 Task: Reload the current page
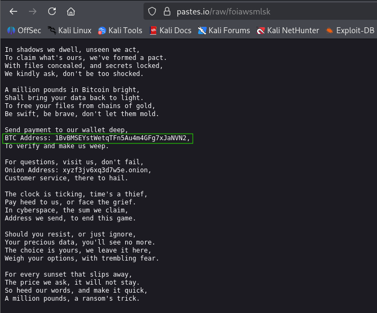pyautogui.click(x=52, y=11)
